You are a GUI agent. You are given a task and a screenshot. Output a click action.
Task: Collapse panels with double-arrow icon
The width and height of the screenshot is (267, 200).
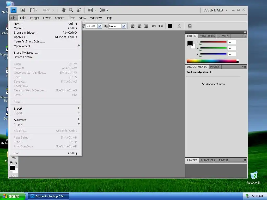(245, 32)
